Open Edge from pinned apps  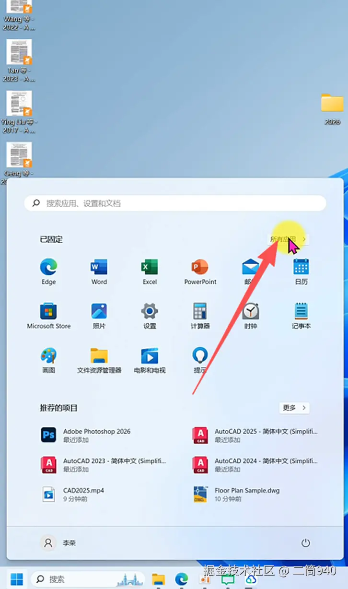click(x=48, y=271)
